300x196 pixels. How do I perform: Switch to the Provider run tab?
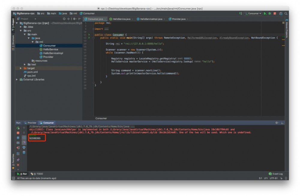[31, 123]
